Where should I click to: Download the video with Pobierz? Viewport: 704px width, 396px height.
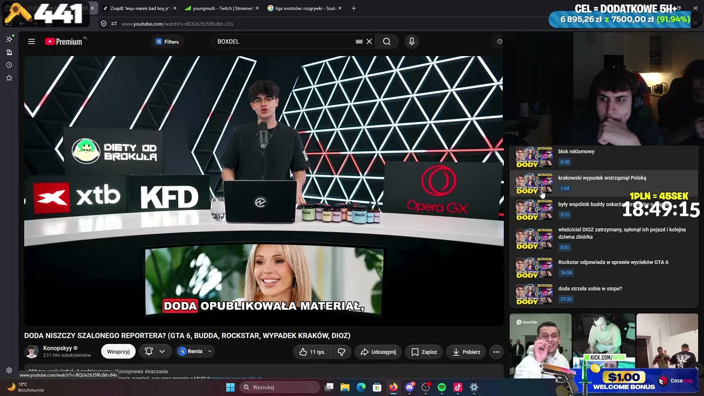pos(466,352)
